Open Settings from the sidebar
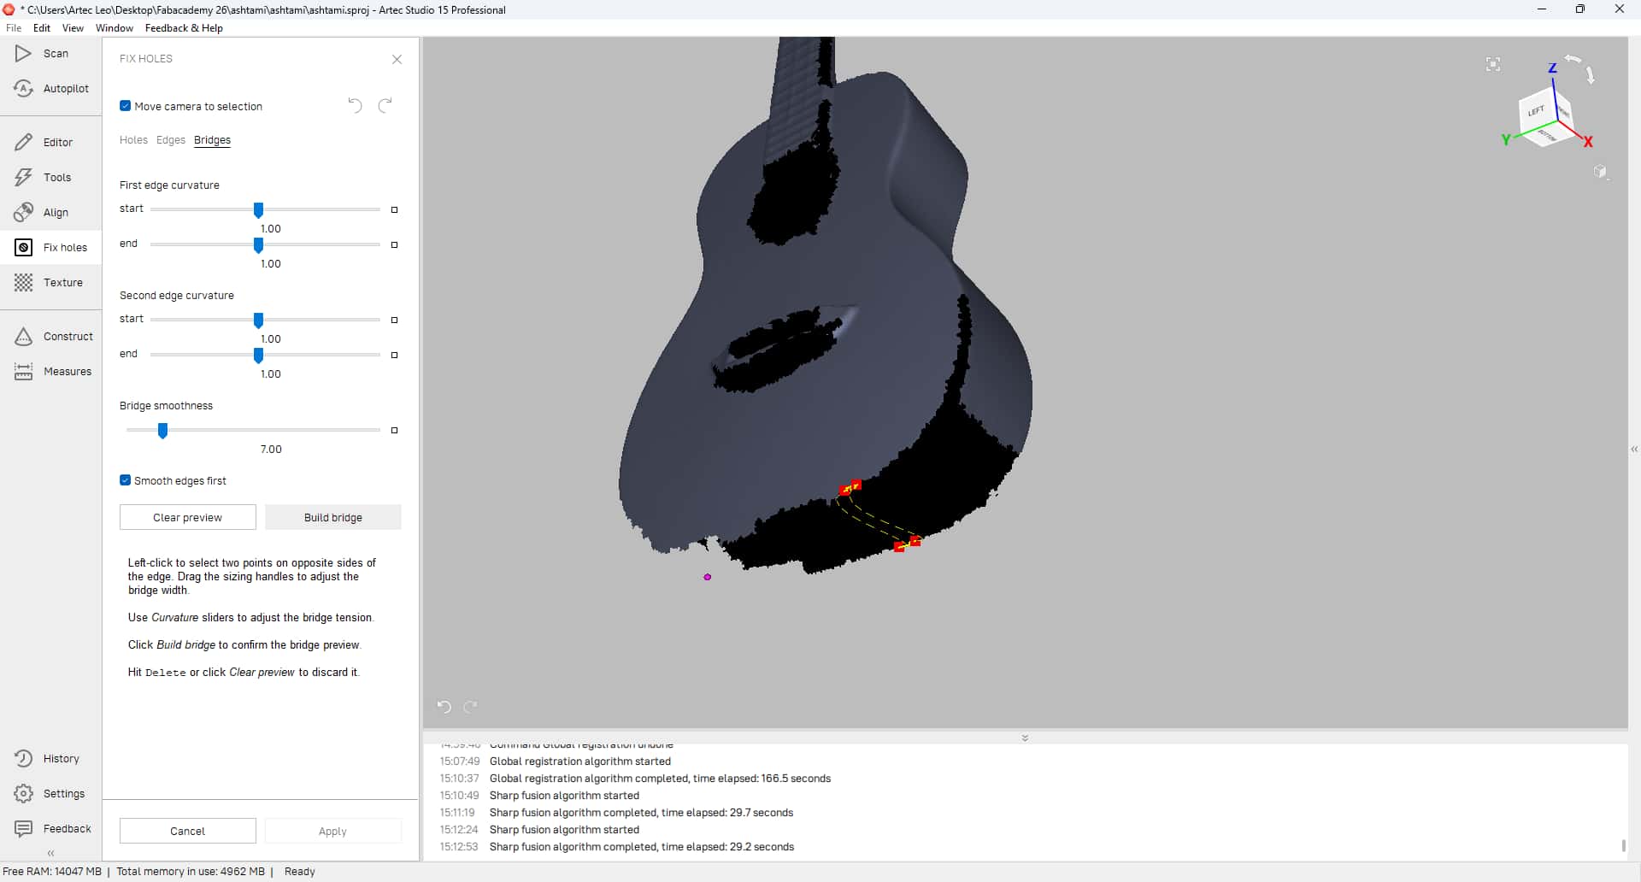The height and width of the screenshot is (882, 1641). point(50,793)
